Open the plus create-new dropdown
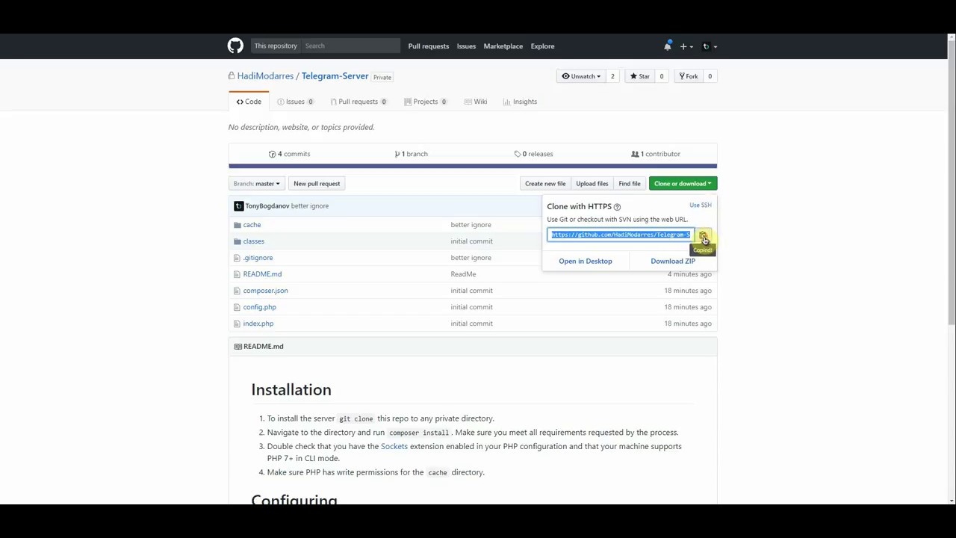This screenshot has height=538, width=956. click(x=686, y=46)
